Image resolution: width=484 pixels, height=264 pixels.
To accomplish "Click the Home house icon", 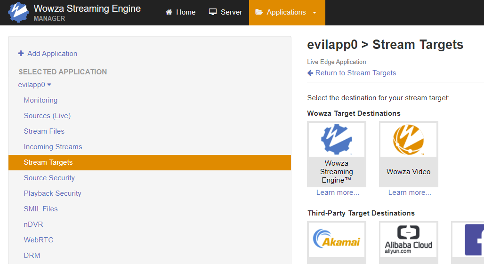I will (169, 12).
